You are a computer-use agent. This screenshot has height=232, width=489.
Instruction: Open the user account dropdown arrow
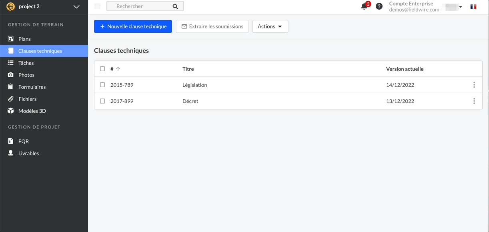click(461, 7)
